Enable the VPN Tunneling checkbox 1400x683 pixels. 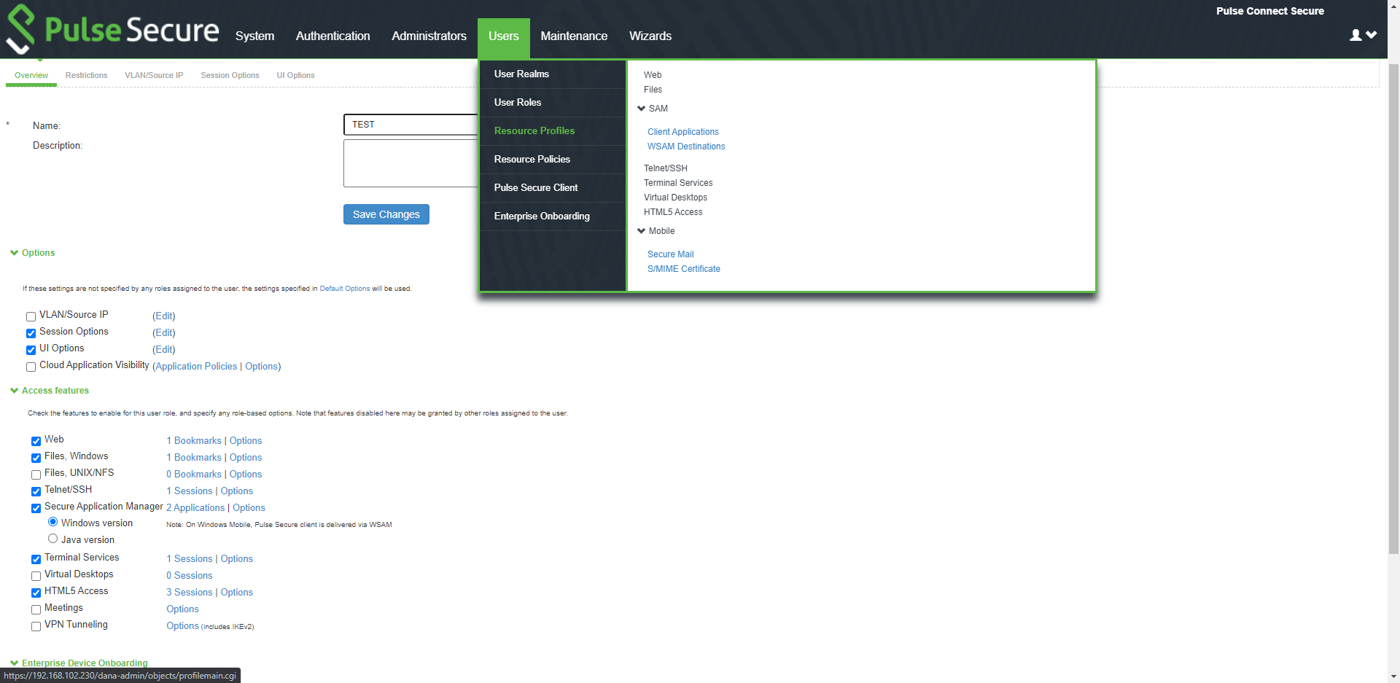pyautogui.click(x=36, y=626)
